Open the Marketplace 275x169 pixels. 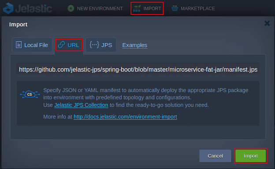coord(193,8)
